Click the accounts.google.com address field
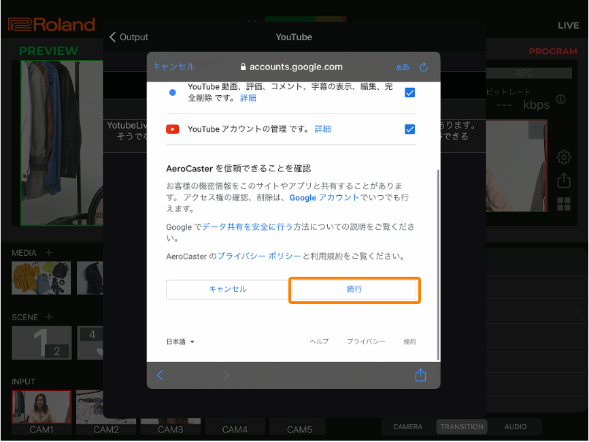This screenshot has height=442, width=589. [x=292, y=67]
